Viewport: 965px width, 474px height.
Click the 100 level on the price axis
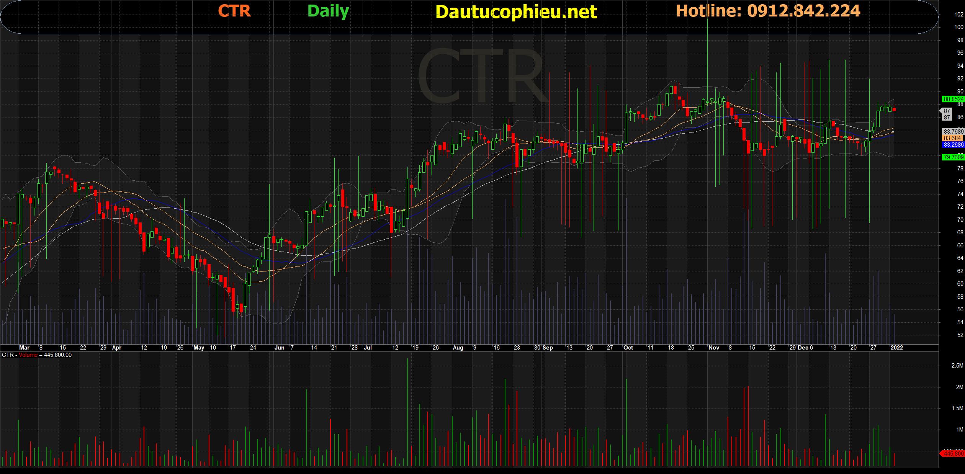click(958, 27)
